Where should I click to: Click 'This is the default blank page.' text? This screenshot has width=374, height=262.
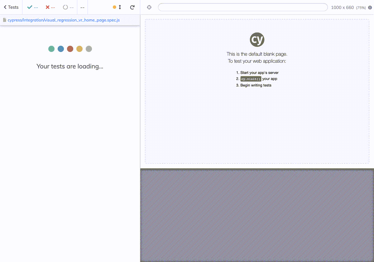pyautogui.click(x=257, y=54)
